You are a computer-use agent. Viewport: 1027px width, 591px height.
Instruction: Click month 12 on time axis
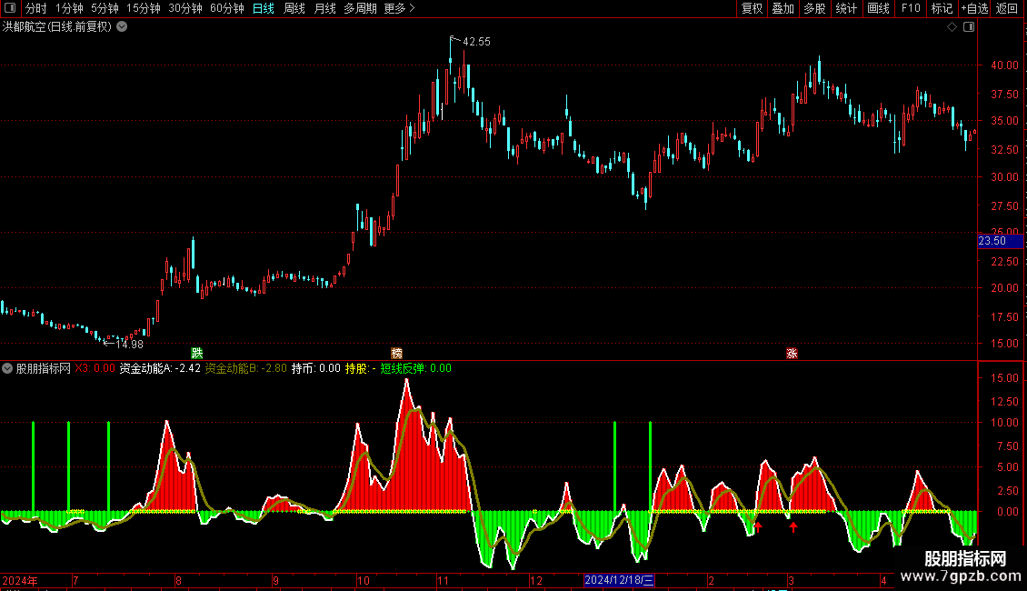pyautogui.click(x=536, y=580)
